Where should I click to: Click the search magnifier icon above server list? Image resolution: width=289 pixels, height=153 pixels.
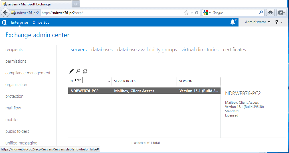click(78, 71)
